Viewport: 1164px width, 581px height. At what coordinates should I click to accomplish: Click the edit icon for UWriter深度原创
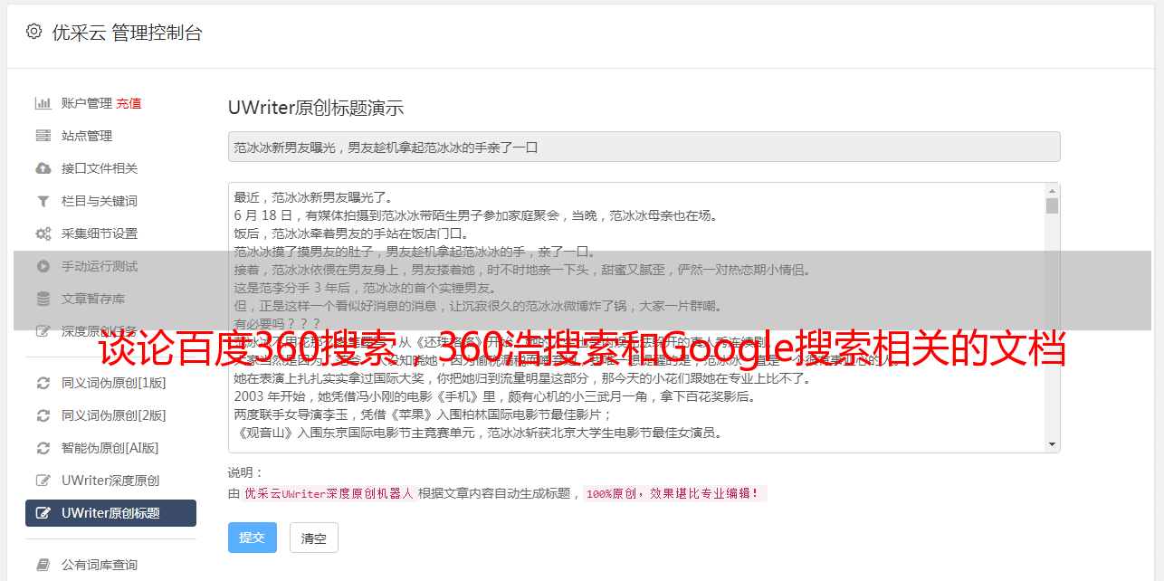pos(43,481)
